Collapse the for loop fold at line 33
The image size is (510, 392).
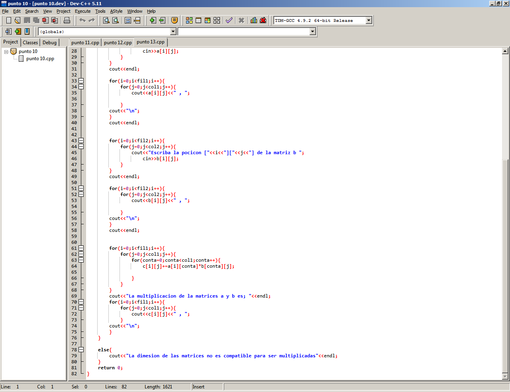(x=81, y=81)
